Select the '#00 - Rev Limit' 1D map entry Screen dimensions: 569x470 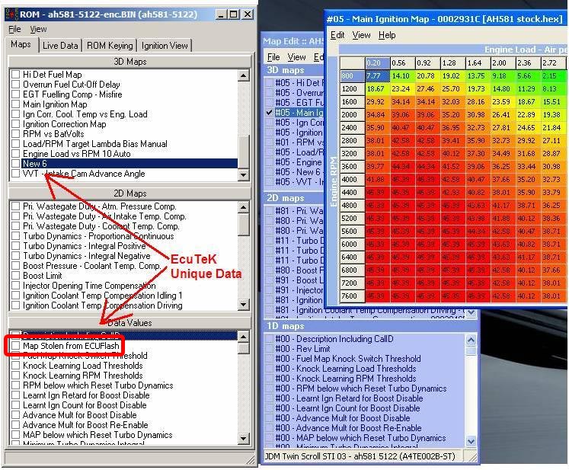[302, 348]
